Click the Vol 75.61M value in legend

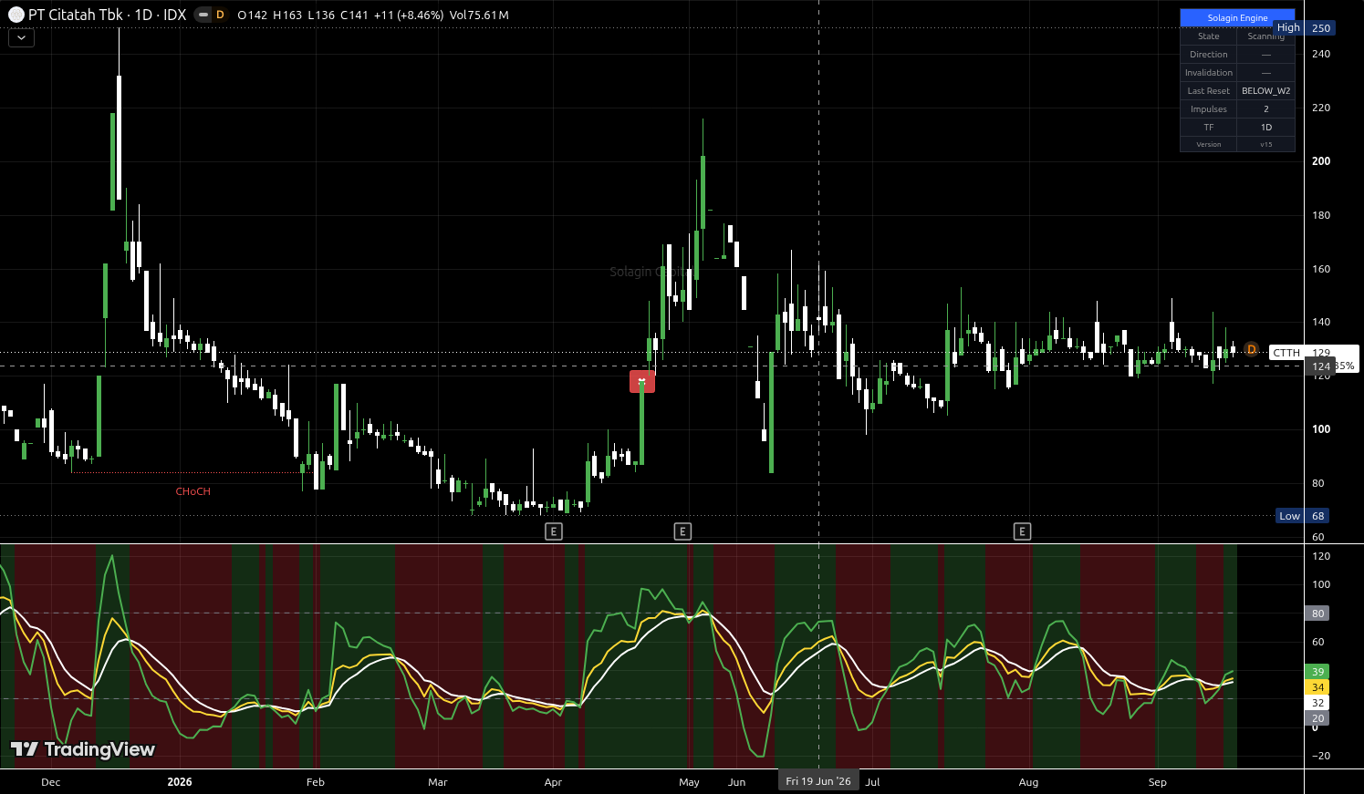point(480,15)
